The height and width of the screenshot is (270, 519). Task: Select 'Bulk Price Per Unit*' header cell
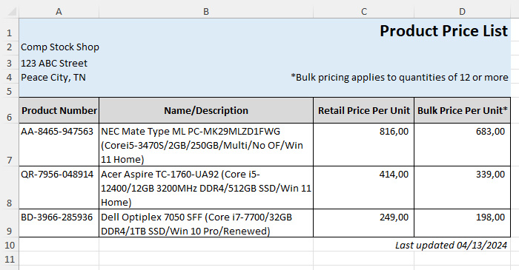point(462,110)
